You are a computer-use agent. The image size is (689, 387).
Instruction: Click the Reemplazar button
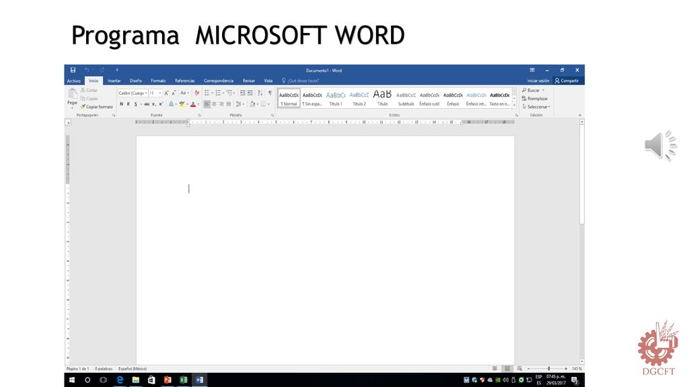click(x=535, y=99)
